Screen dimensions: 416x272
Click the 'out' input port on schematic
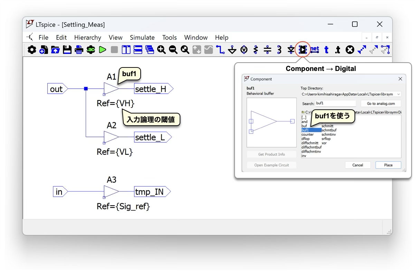coord(57,89)
